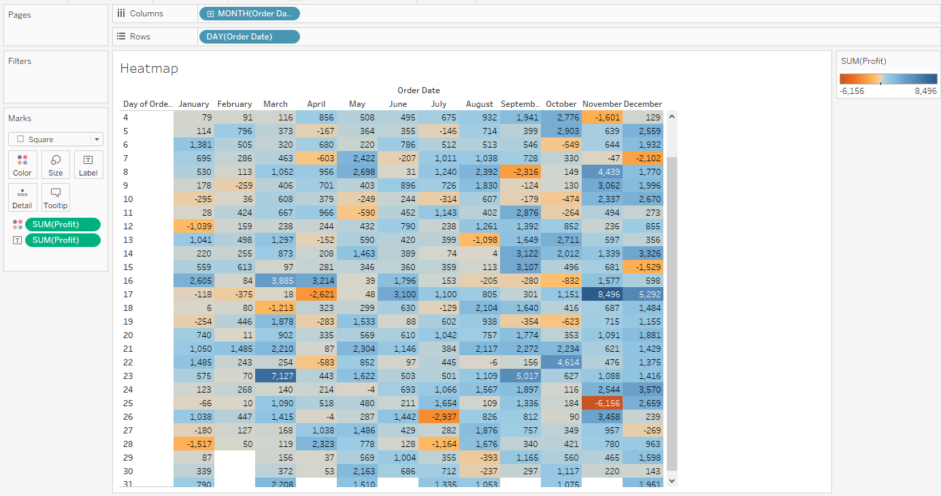The image size is (941, 496).
Task: Click the 8,496 heatmap cell in November
Action: click(x=602, y=294)
